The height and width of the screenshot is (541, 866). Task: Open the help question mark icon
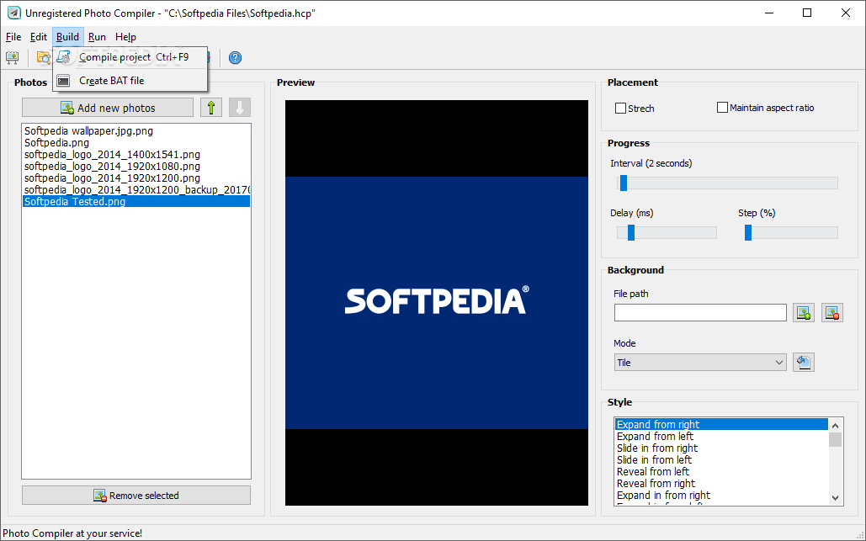(x=236, y=57)
